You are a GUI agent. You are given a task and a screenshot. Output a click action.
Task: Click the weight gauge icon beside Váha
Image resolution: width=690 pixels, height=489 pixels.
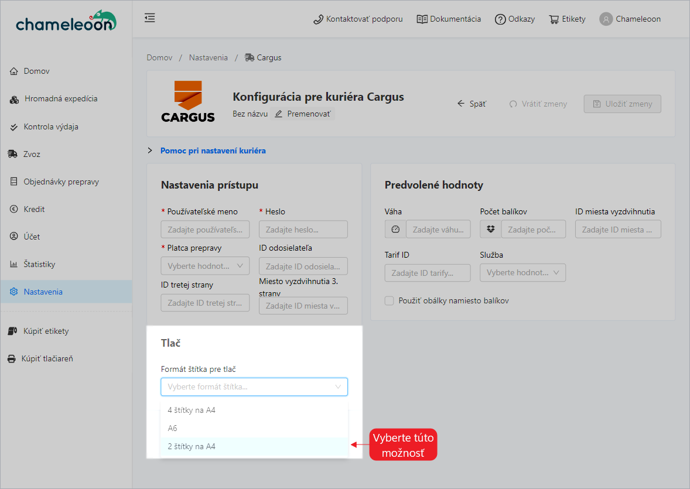tap(395, 230)
